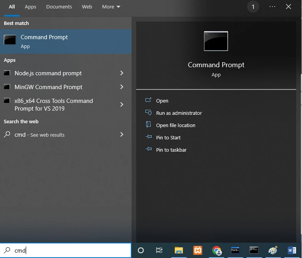The width and height of the screenshot is (302, 258).
Task: Launch XAMPP from the taskbar
Action: coord(198,250)
